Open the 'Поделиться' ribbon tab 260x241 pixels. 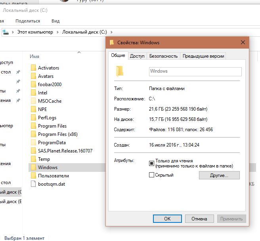pyautogui.click(x=28, y=21)
